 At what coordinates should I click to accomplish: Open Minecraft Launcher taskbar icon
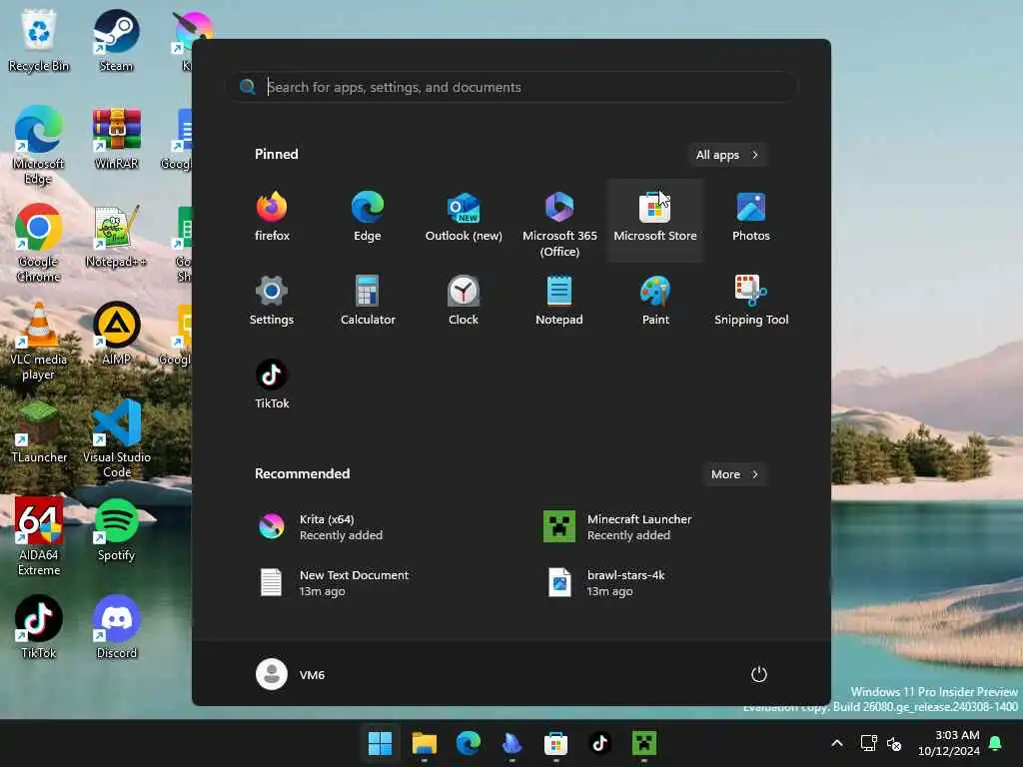644,743
